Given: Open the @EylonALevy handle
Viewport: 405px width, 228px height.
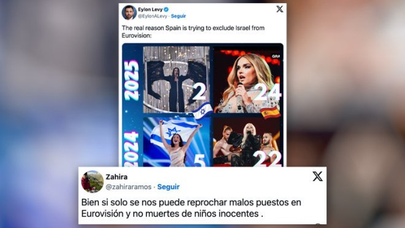Looking at the screenshot, I should click(152, 16).
